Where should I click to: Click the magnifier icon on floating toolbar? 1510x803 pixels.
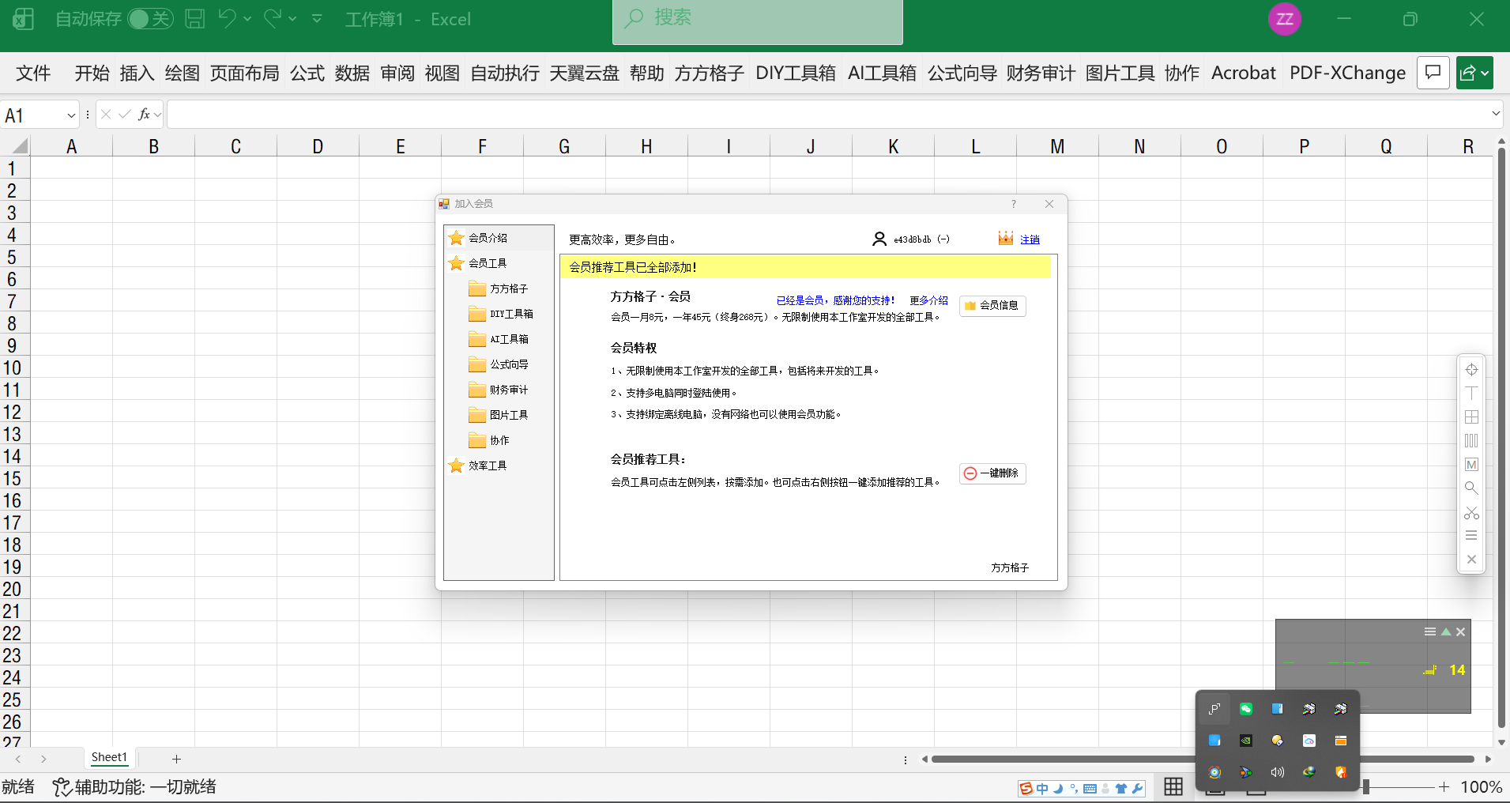pyautogui.click(x=1470, y=488)
